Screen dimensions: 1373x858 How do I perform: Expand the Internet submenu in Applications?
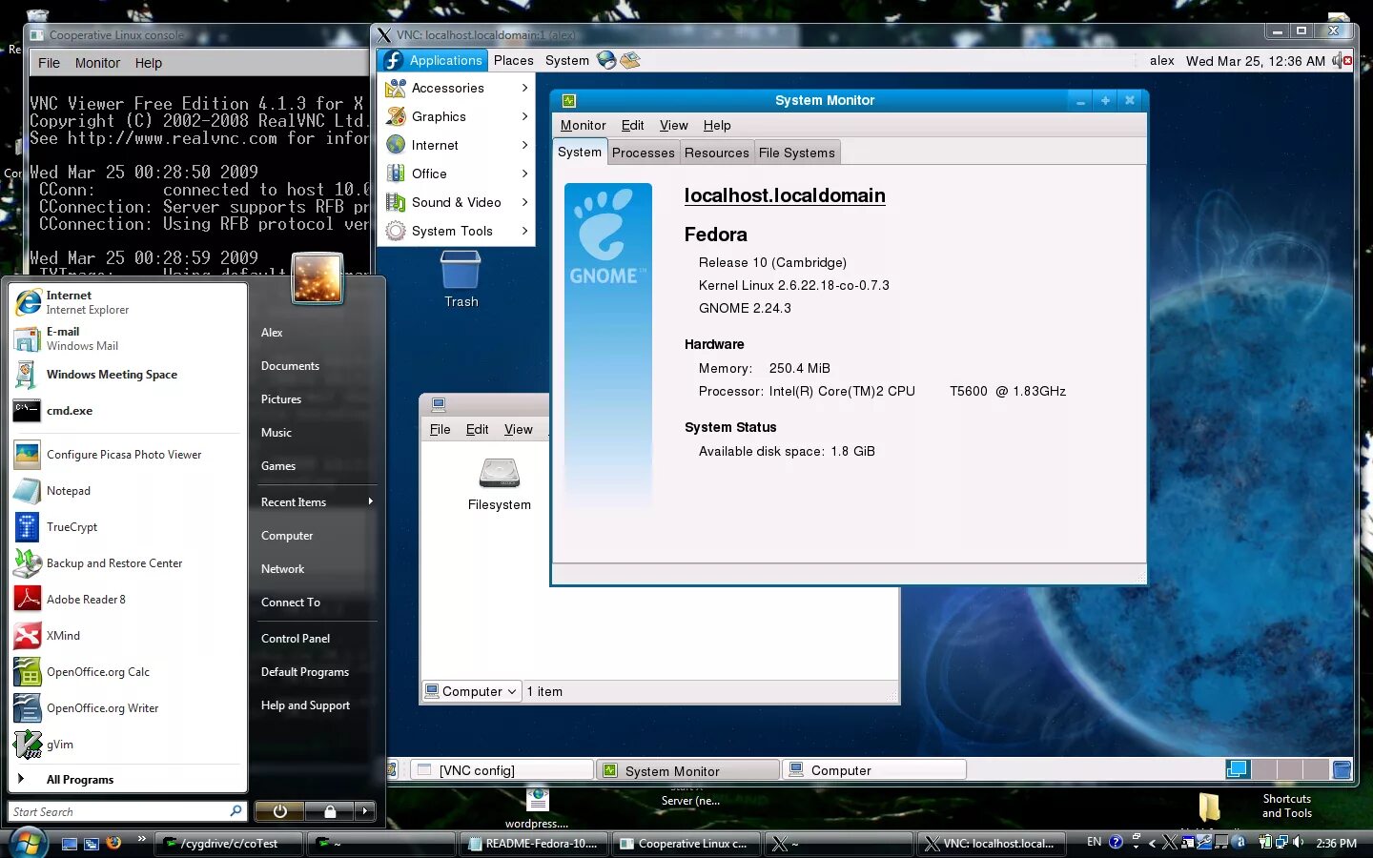pyautogui.click(x=456, y=145)
